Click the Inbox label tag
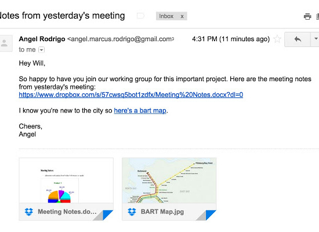319x232 pixels. [x=166, y=16]
